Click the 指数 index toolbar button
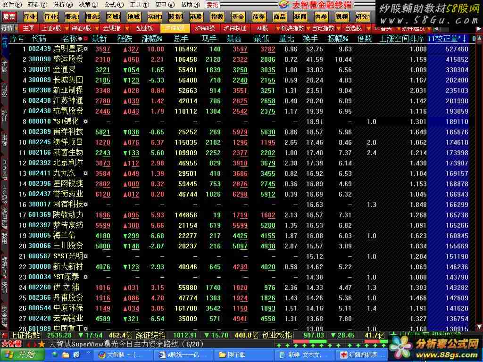 (217, 16)
